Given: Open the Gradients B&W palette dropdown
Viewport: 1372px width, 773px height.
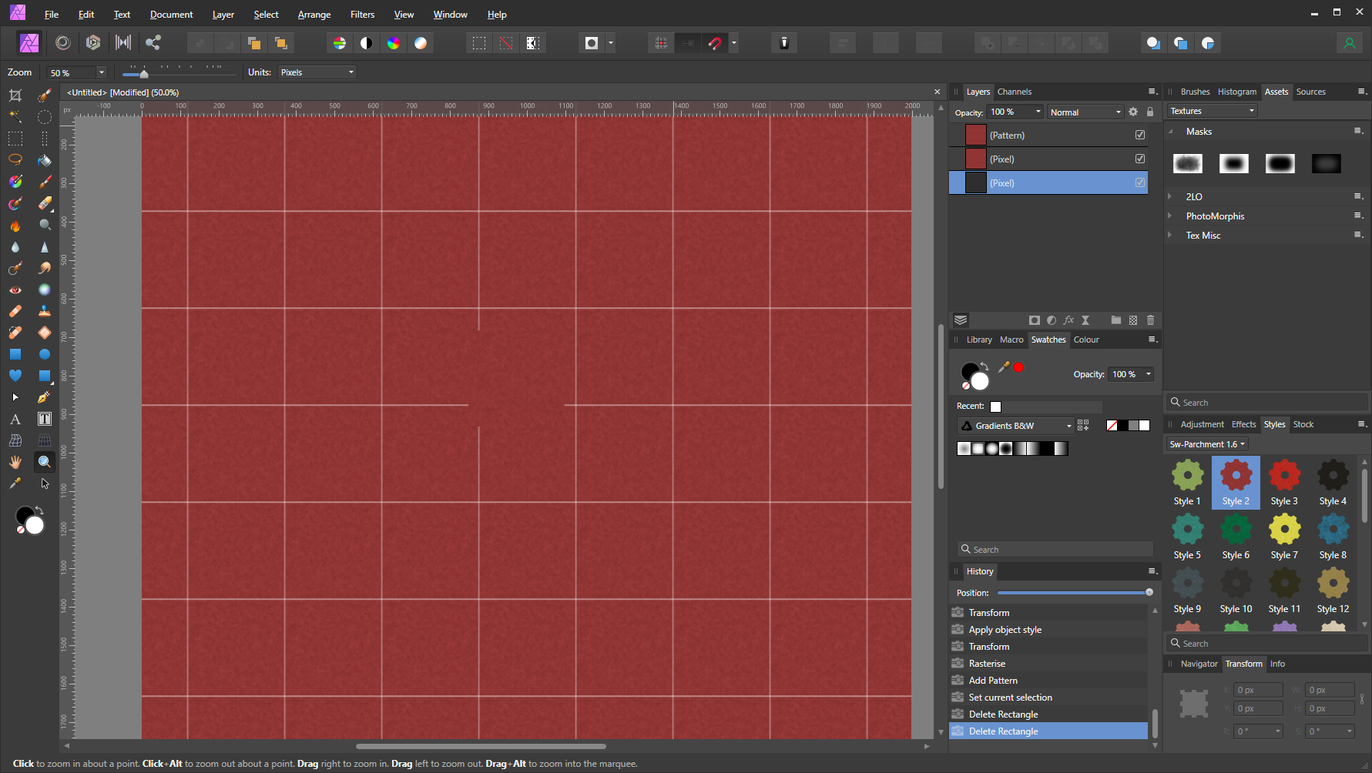Looking at the screenshot, I should 1016,426.
